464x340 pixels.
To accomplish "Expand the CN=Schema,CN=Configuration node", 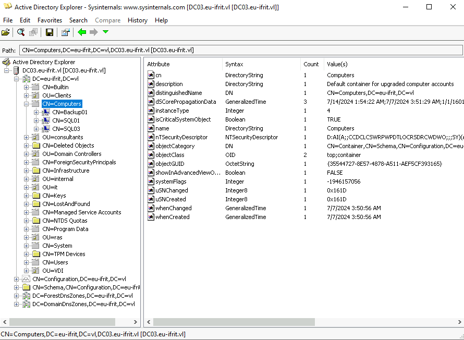I will 17,287.
